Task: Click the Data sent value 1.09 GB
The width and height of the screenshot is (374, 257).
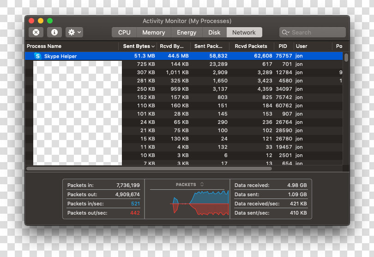Action: click(x=297, y=194)
